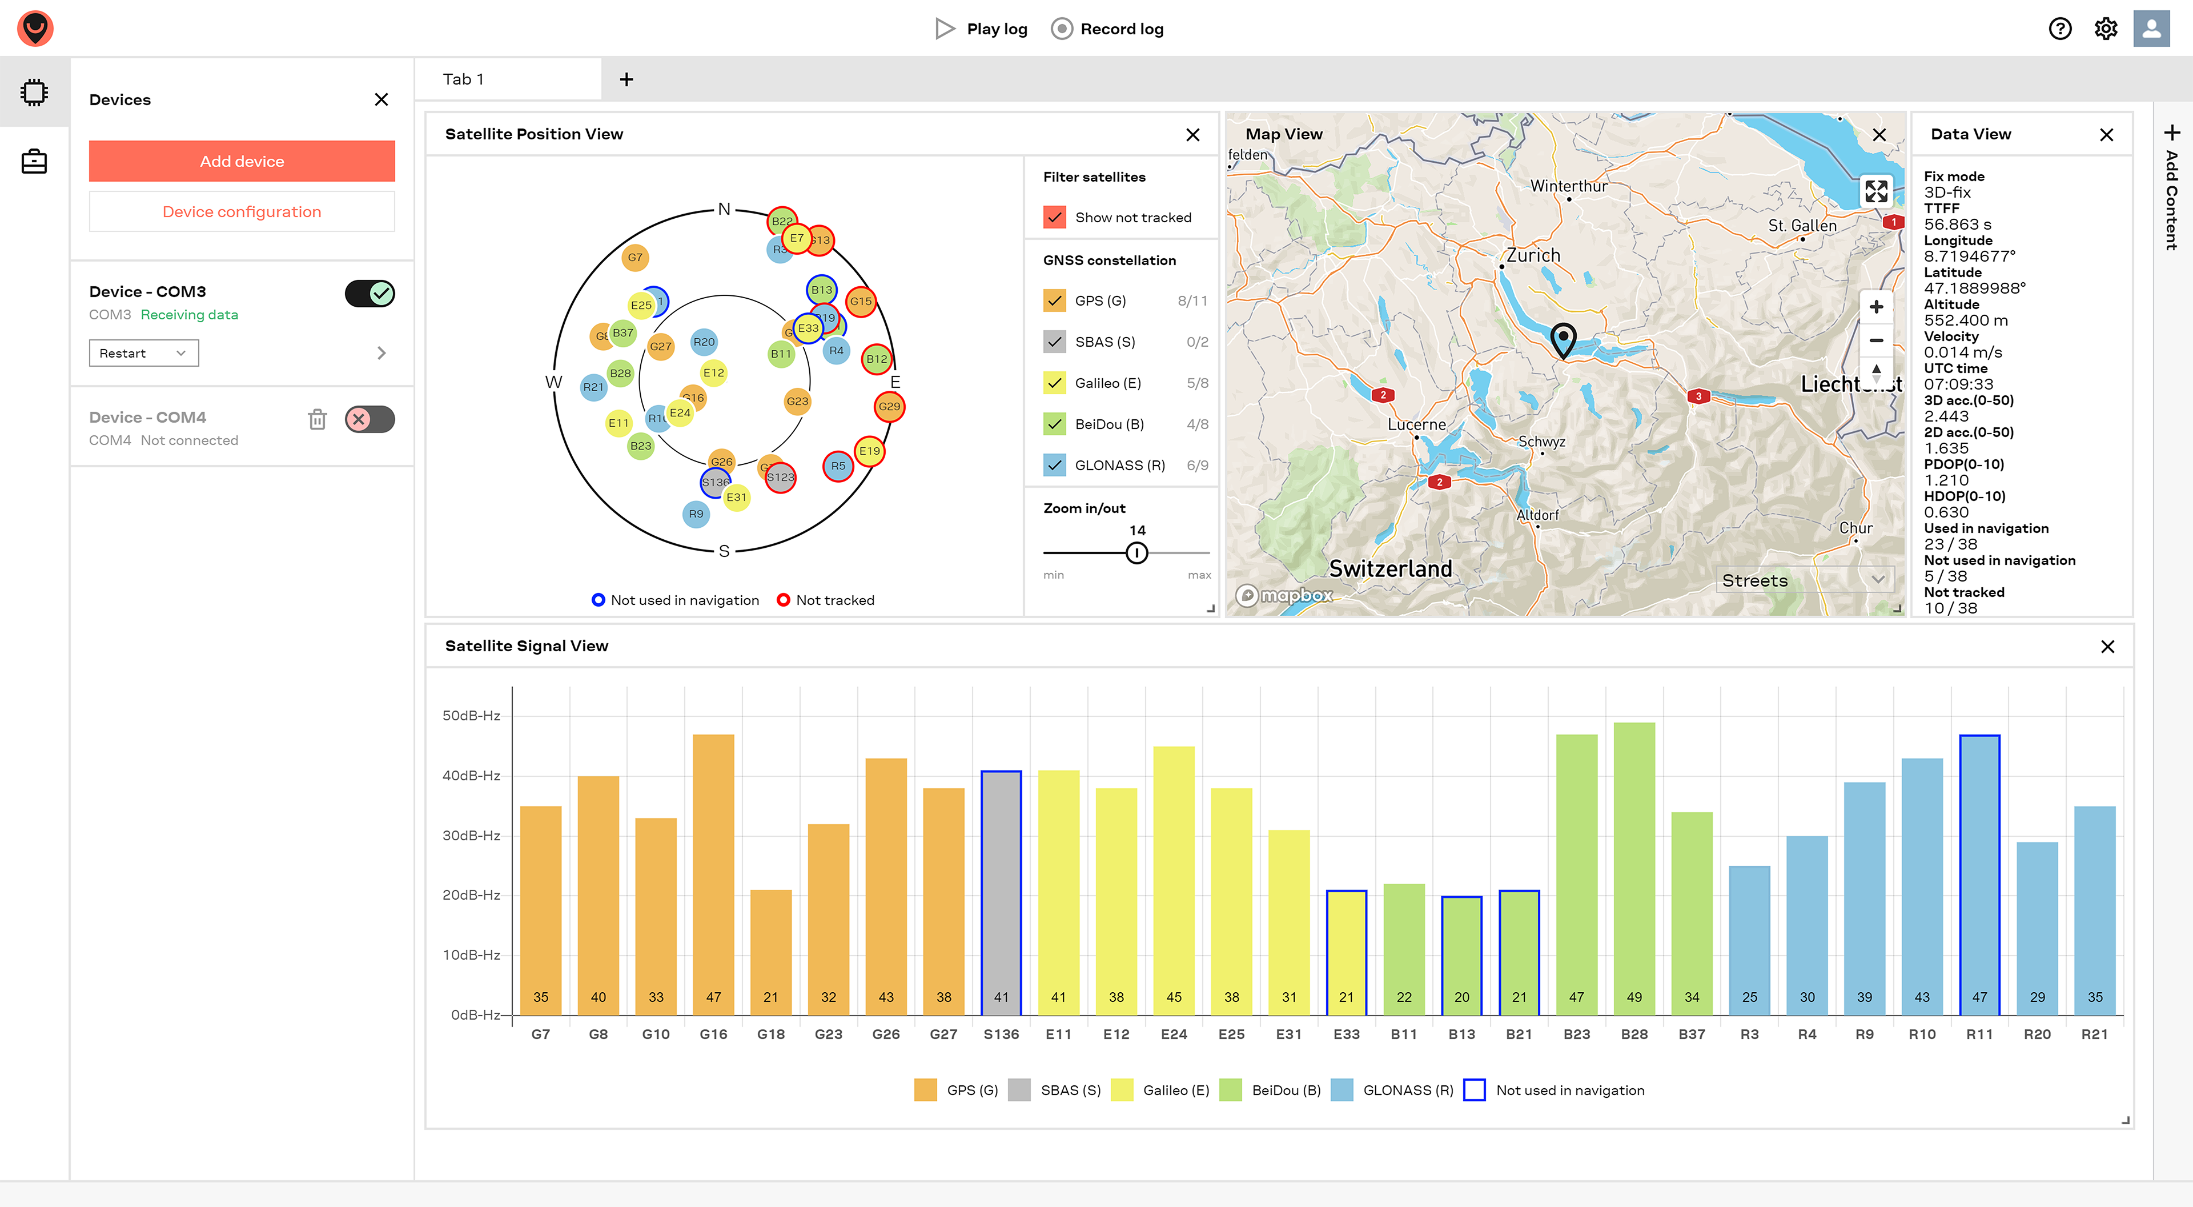Open the Restart dropdown

pos(143,352)
